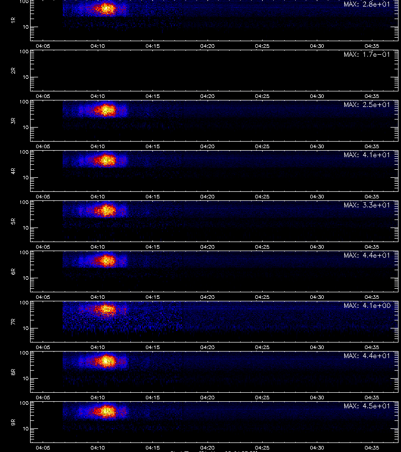Screen dimensions: 401x452
Task: Click the 'MAX: 4.4e+01' label in panel 6R
Action: pos(367,256)
